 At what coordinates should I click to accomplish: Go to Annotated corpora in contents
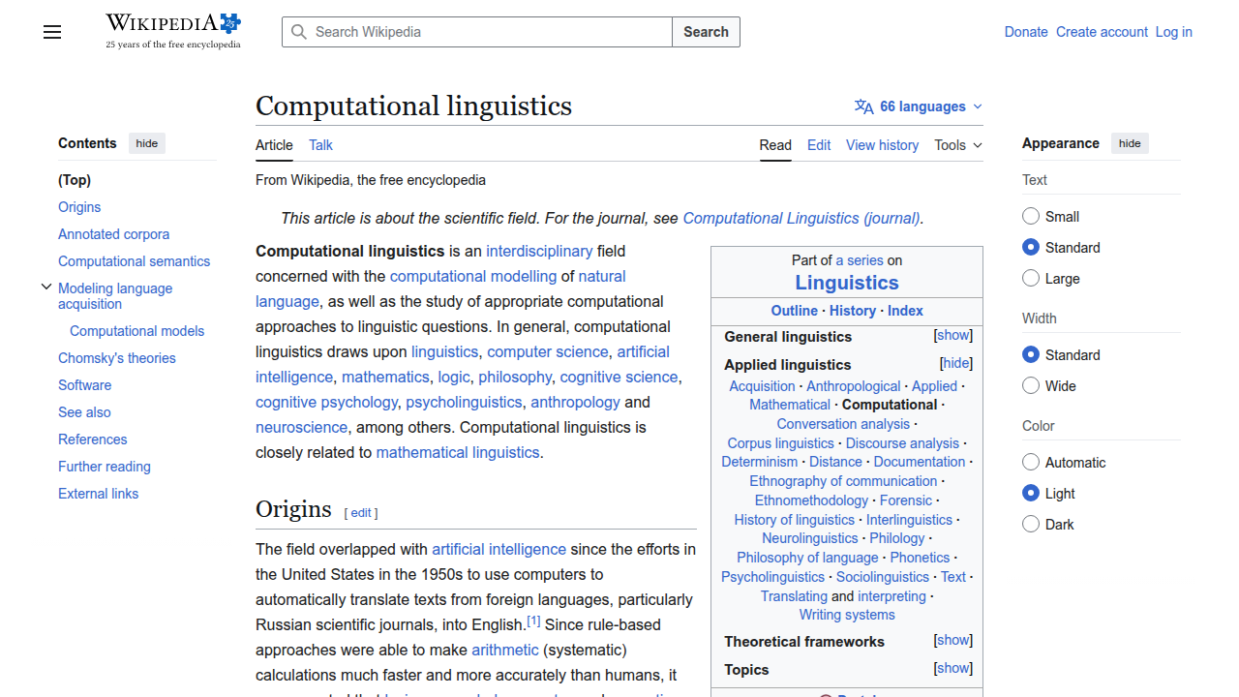coord(113,234)
